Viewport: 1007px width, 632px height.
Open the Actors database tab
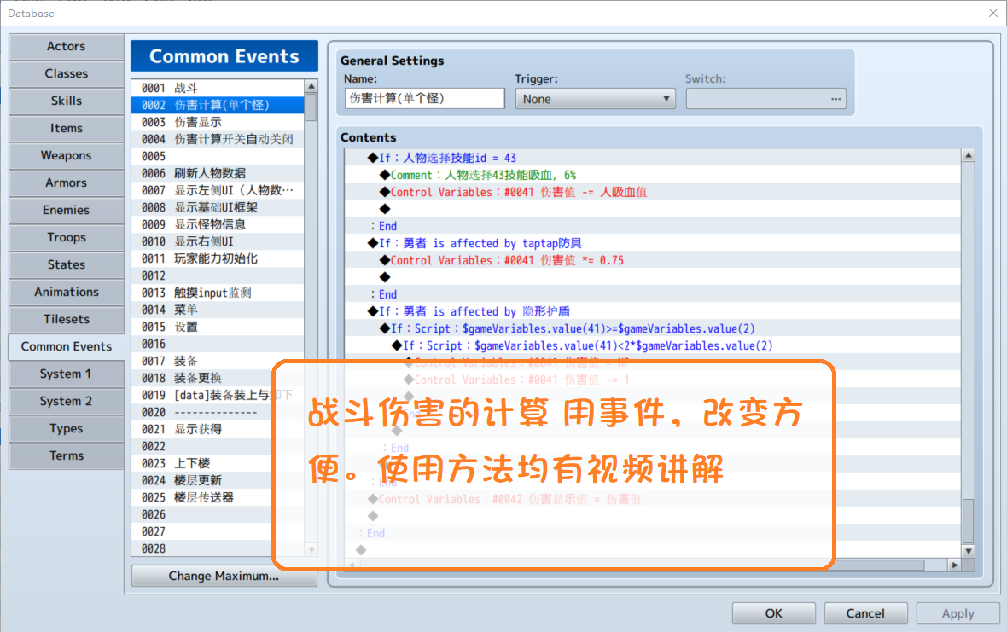[67, 46]
